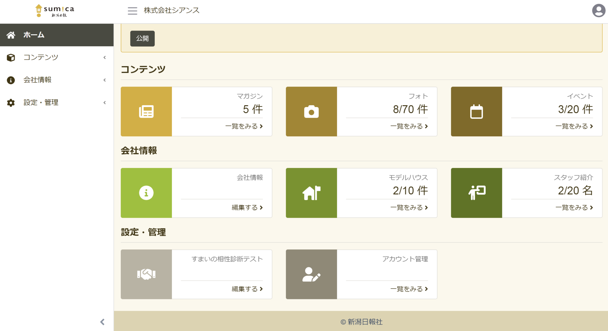Click the イベント calendar icon tile
The image size is (608, 331).
click(x=476, y=111)
